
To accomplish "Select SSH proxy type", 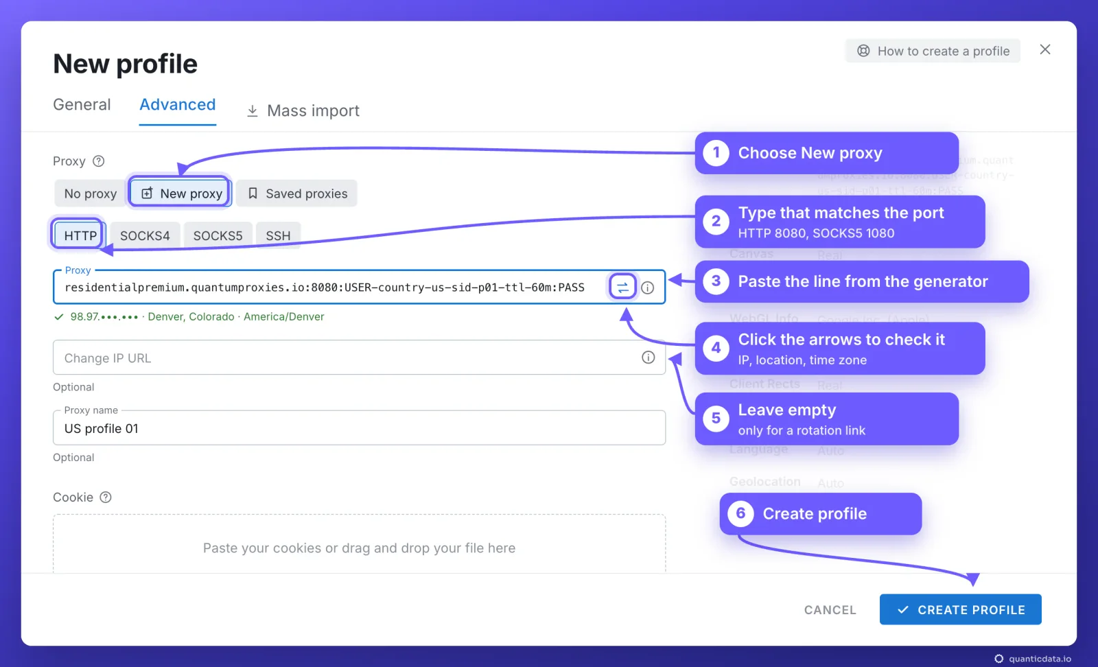I will pyautogui.click(x=278, y=235).
